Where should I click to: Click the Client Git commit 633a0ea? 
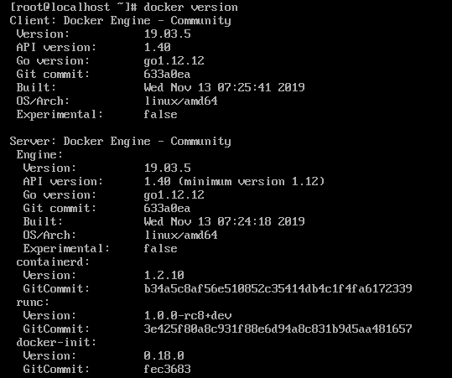click(167, 75)
